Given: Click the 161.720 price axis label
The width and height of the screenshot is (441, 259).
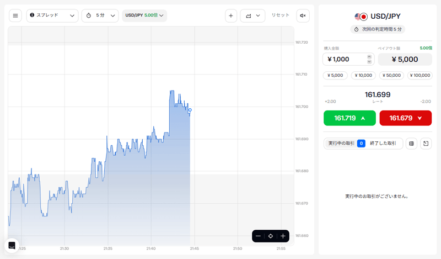Looking at the screenshot, I should pyautogui.click(x=302, y=43).
